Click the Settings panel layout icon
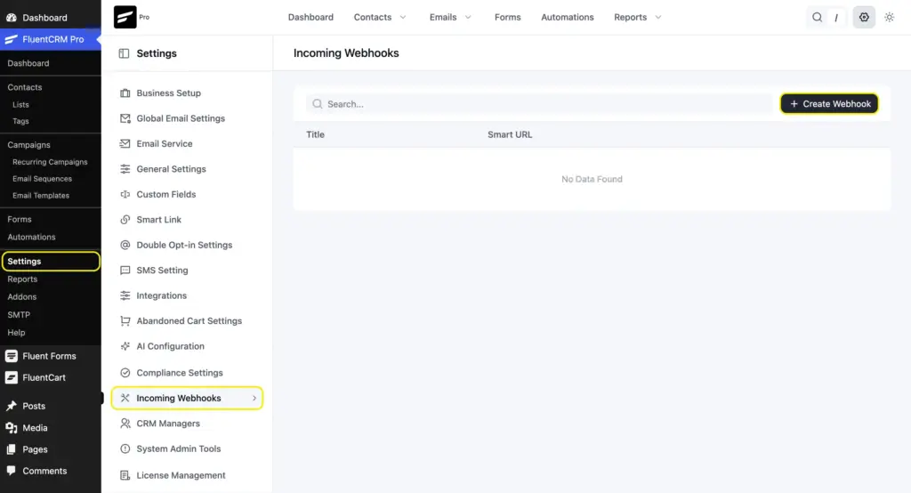The width and height of the screenshot is (911, 493). pos(124,53)
